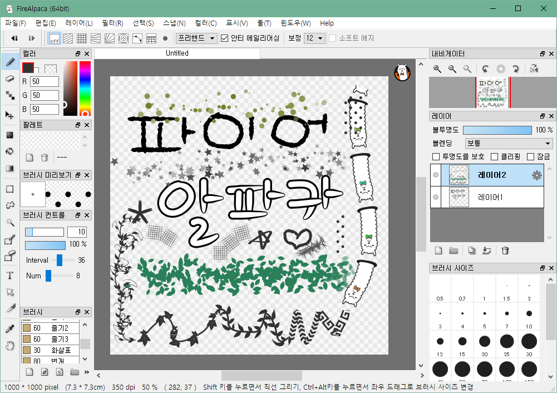Image resolution: width=557 pixels, height=393 pixels.
Task: Enable the crisscross grid snap
Action: (82, 38)
